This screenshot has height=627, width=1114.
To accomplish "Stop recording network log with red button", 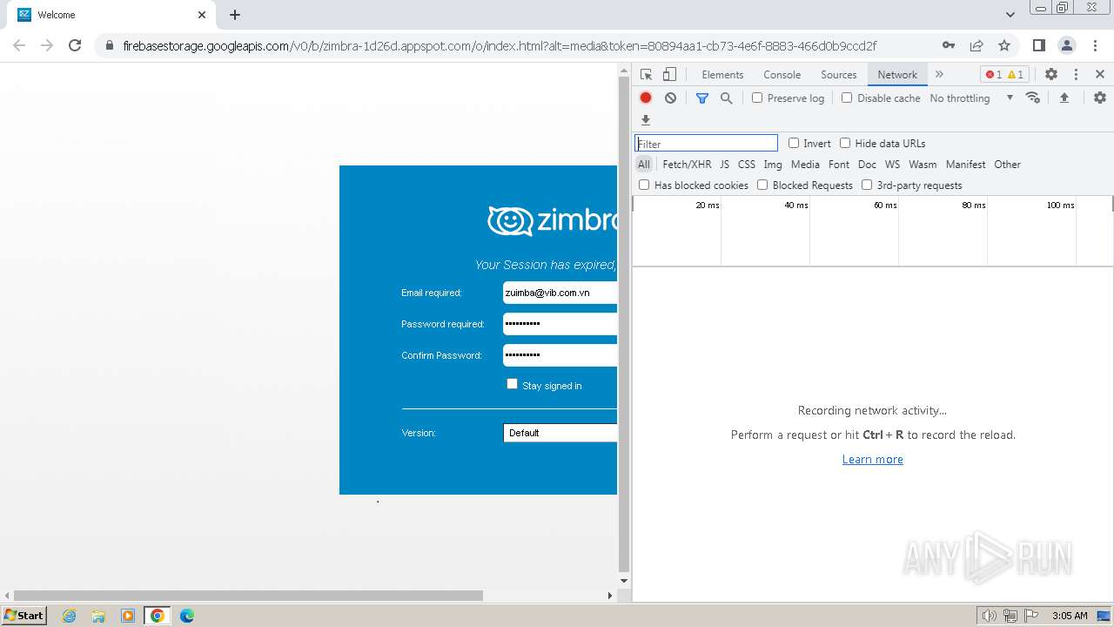I will (x=646, y=98).
